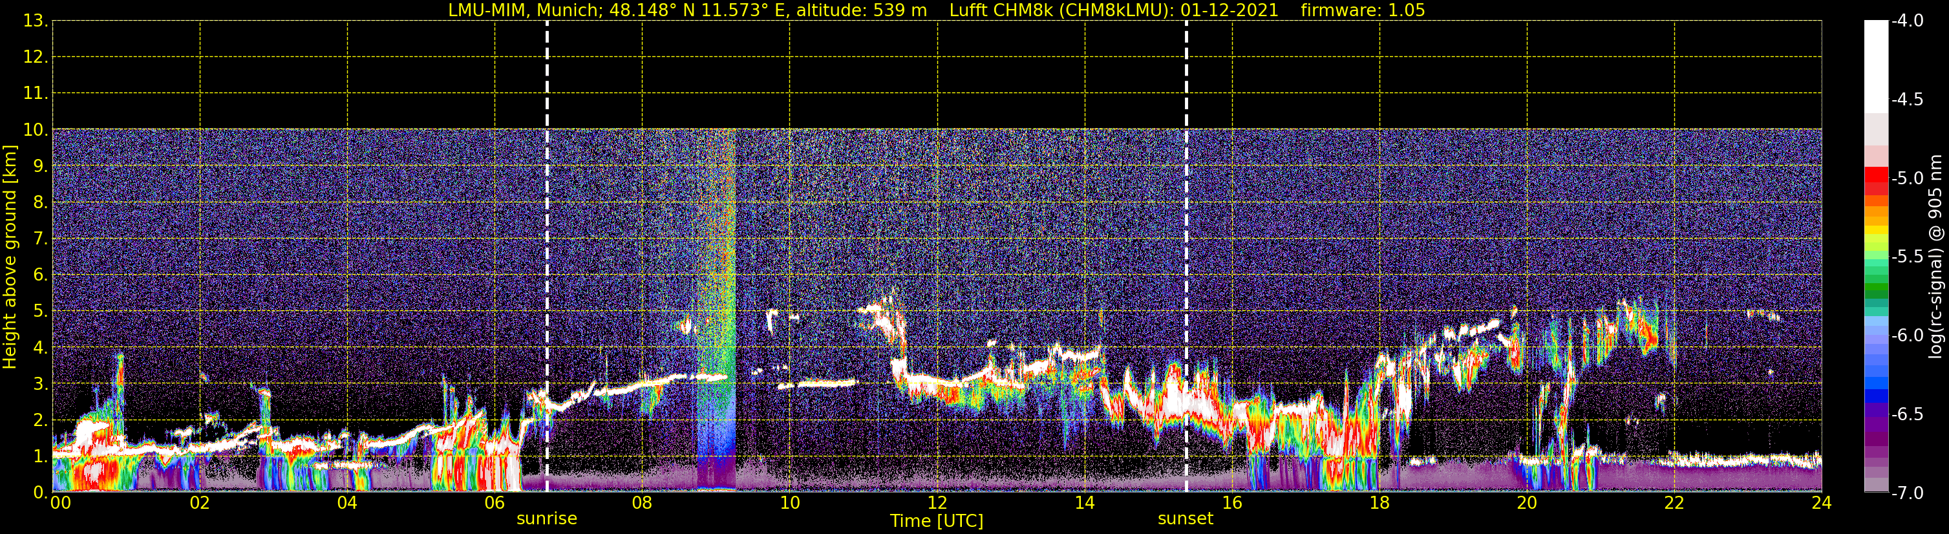
Task: Click the "-5.0" colorbar tick label
Action: click(1908, 178)
